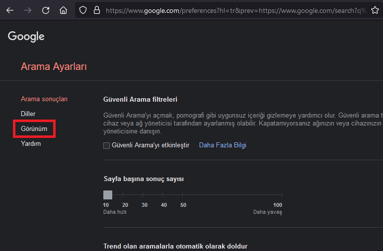Select Diller in the sidebar
Viewport: 383px width, 251px height.
click(x=28, y=114)
